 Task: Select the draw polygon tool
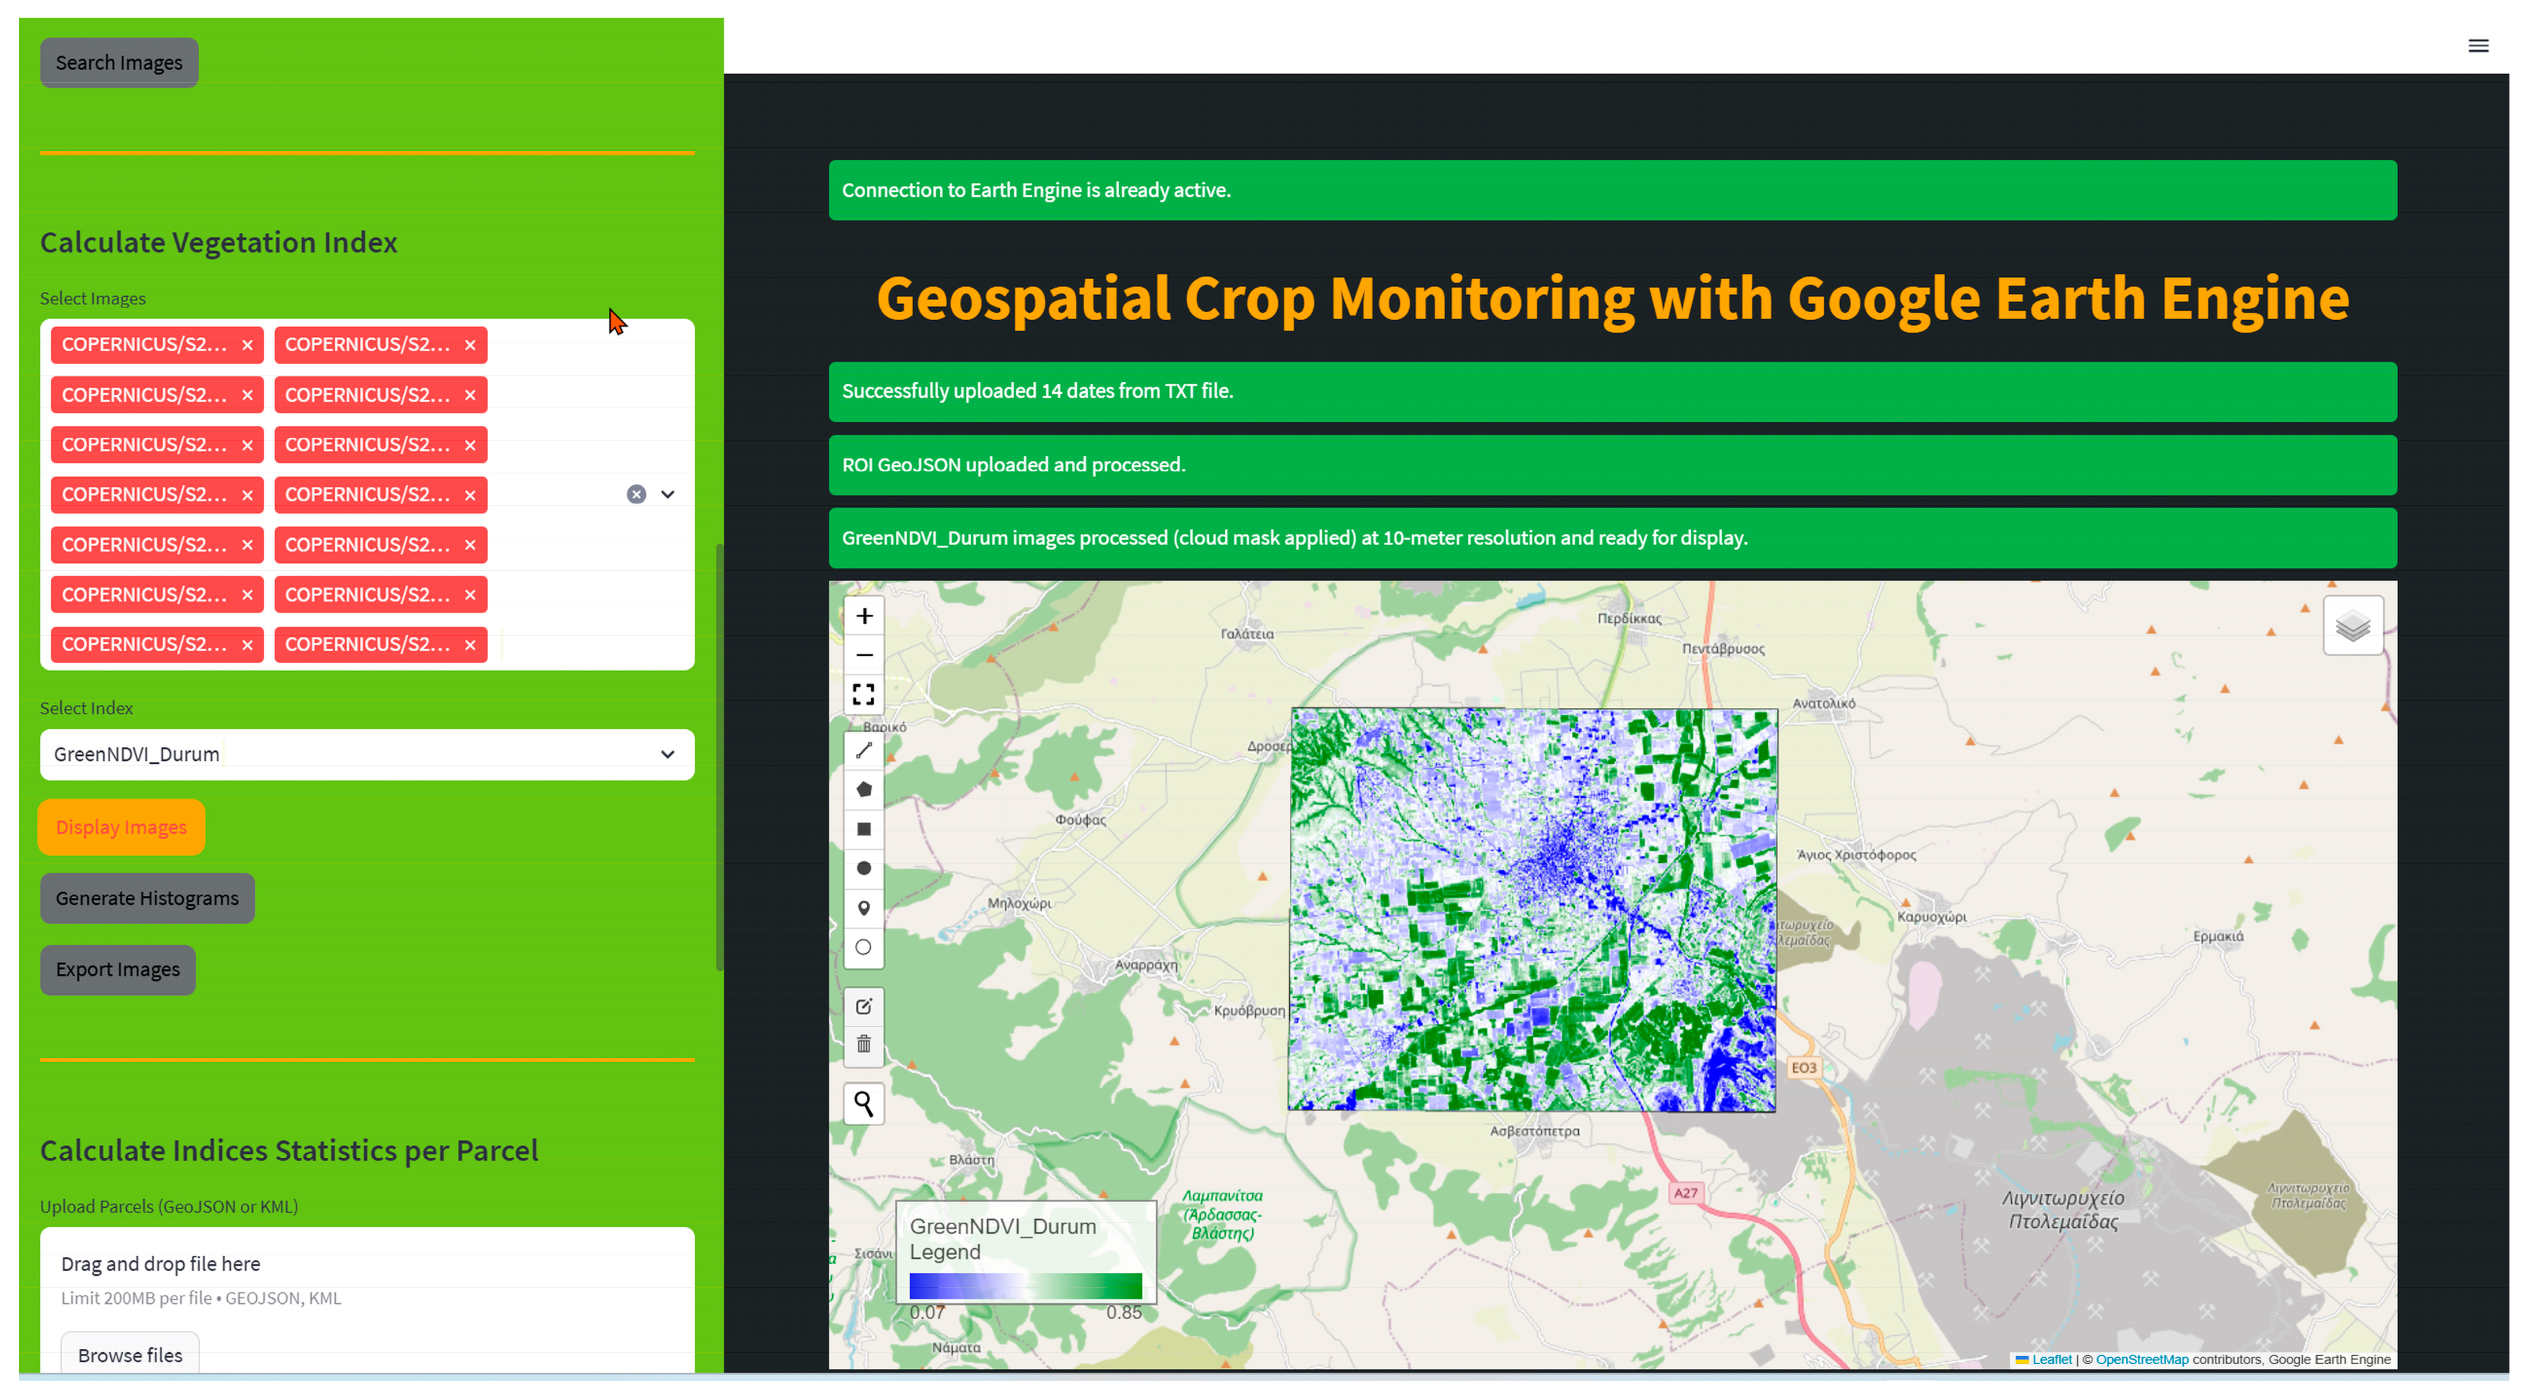pyautogui.click(x=863, y=789)
